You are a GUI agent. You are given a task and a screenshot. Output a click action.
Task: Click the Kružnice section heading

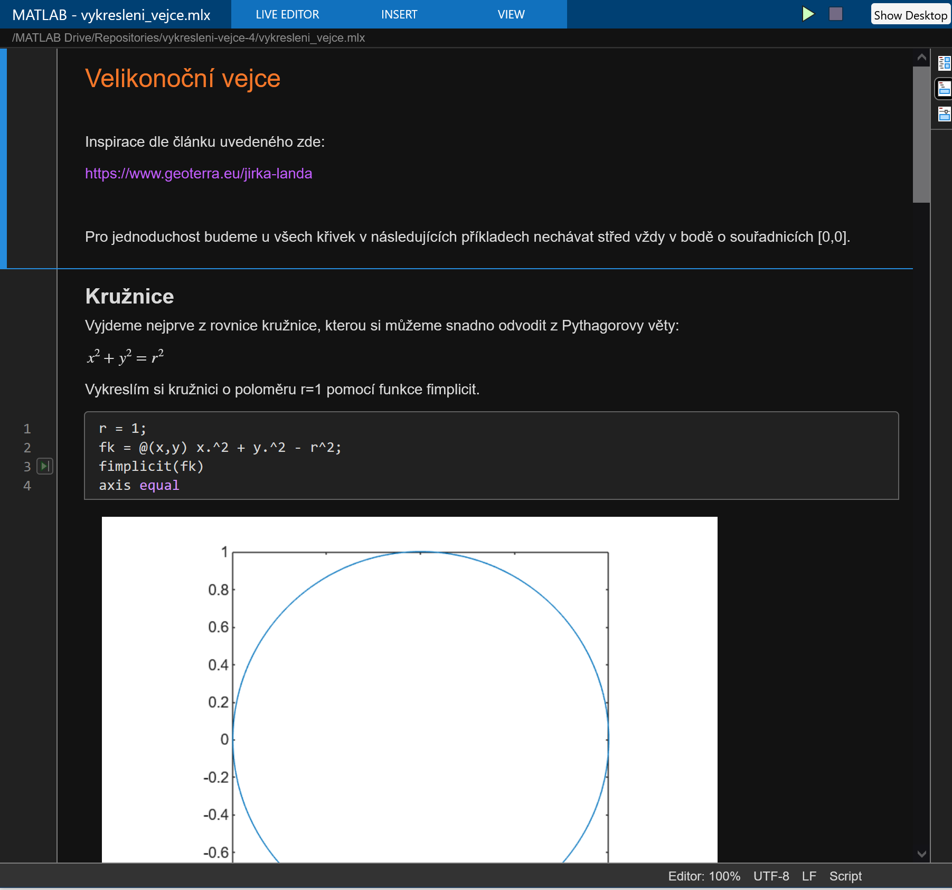129,297
